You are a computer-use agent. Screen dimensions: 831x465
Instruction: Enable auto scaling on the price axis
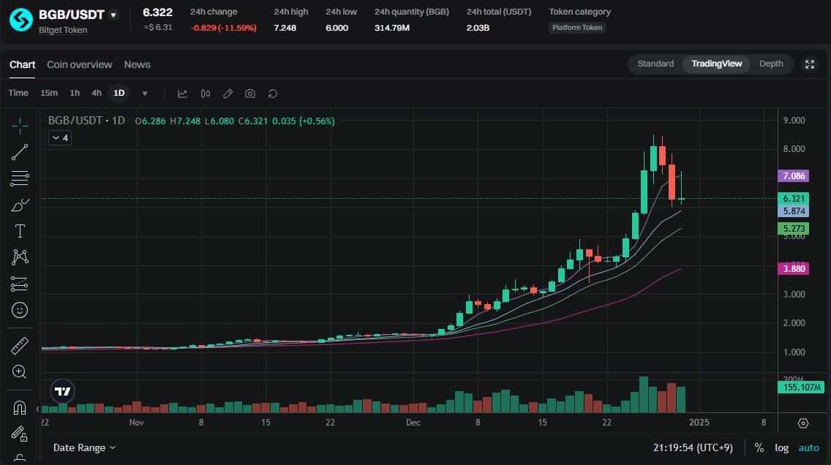[x=808, y=447]
